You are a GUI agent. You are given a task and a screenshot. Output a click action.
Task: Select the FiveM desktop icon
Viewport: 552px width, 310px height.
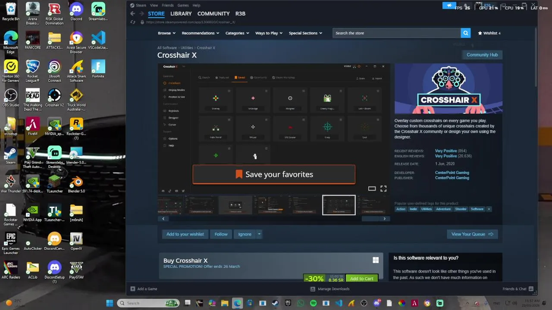(33, 127)
